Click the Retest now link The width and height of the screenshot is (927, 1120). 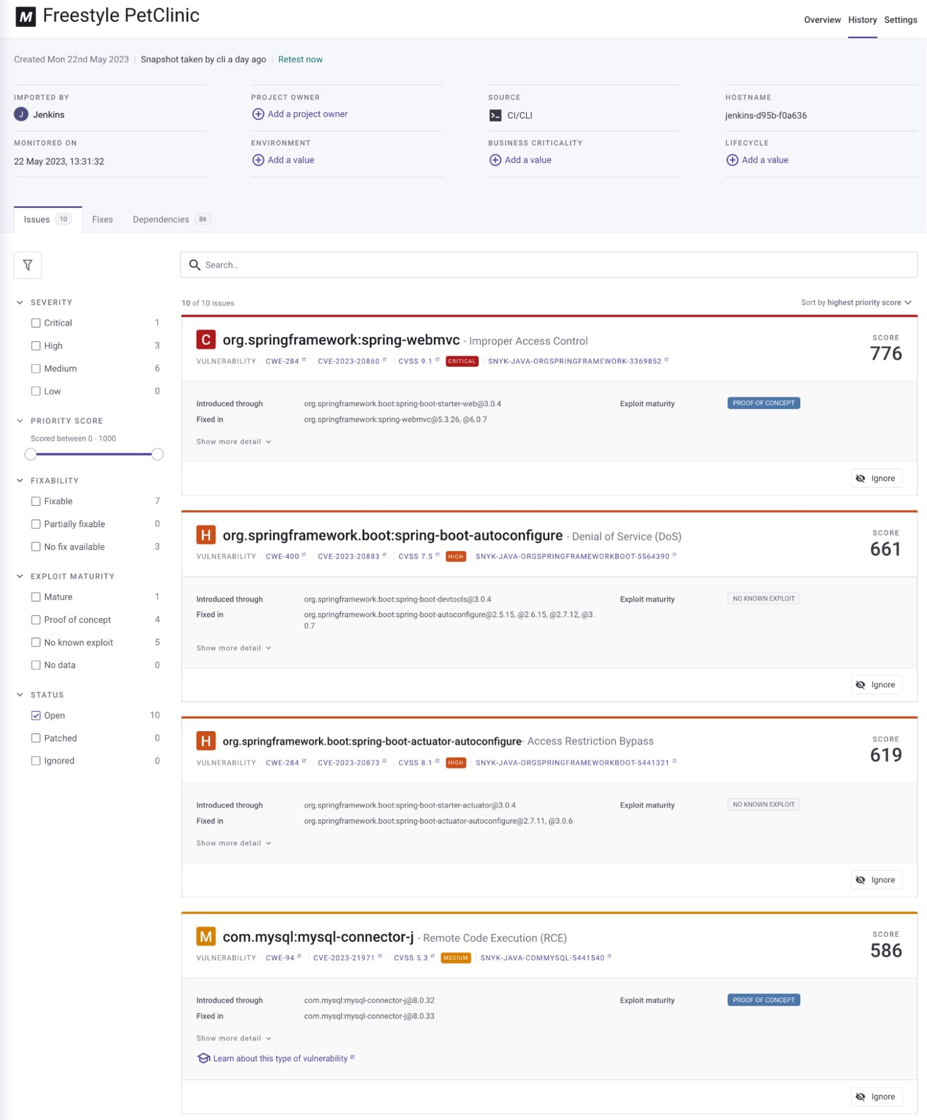click(300, 59)
